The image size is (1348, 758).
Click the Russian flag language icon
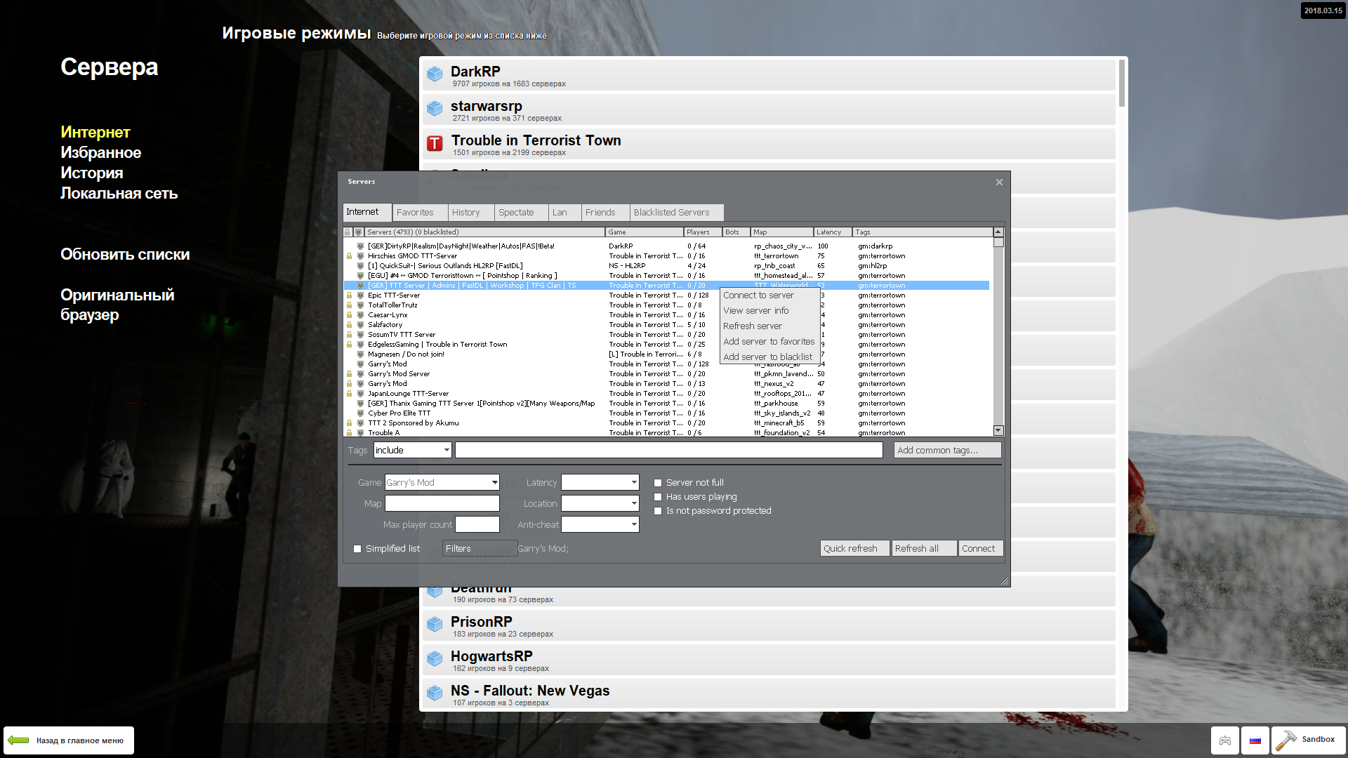pos(1255,740)
